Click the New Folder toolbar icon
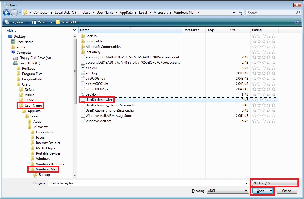 [58, 22]
